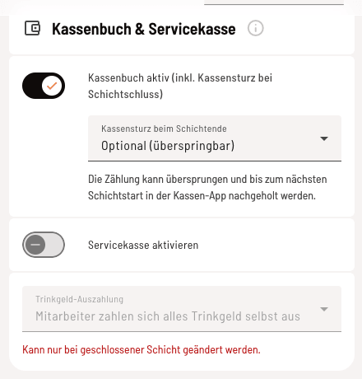Open the Trinkgeld-Auszahlung dropdown
Image resolution: width=362 pixels, height=379 pixels.
point(182,309)
